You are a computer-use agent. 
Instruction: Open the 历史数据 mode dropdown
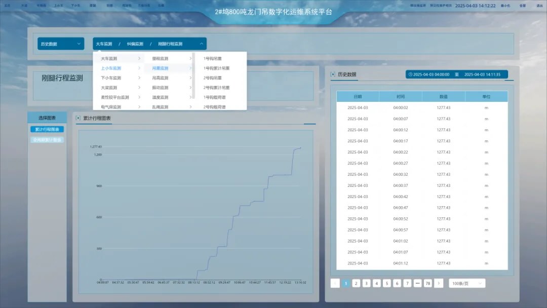61,44
